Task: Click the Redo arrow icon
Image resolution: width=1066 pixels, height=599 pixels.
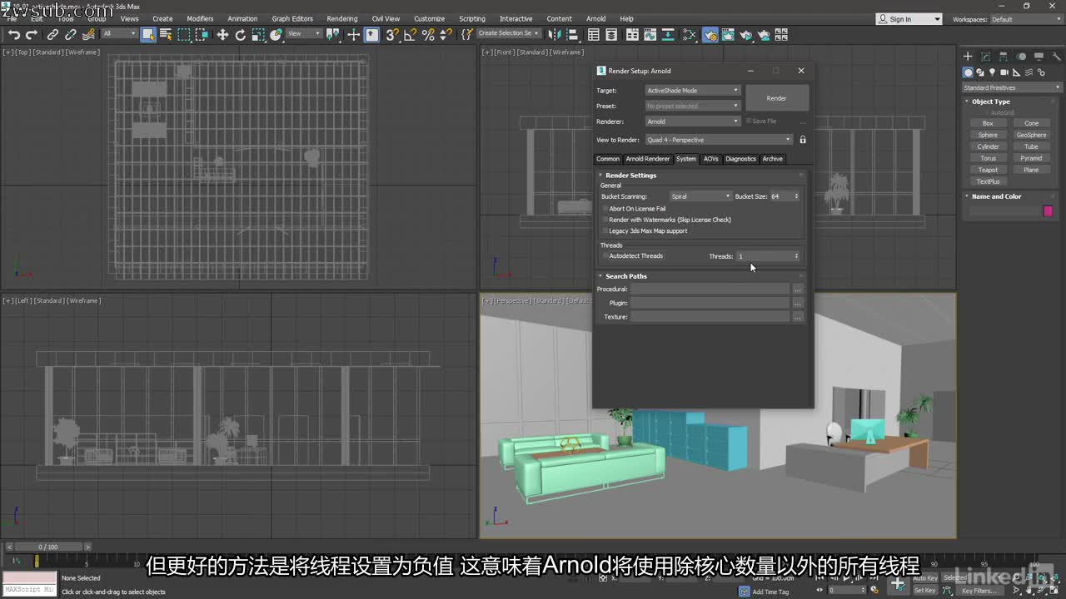Action: pos(32,35)
